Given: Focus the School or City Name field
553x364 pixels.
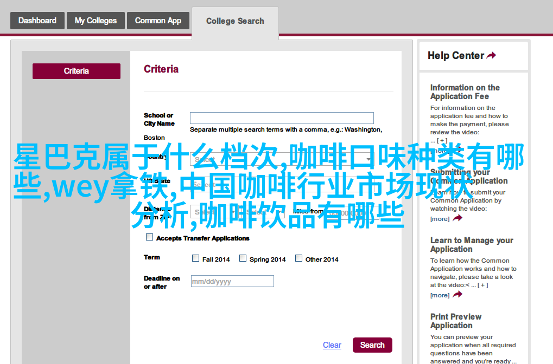Looking at the screenshot, I should (x=282, y=118).
